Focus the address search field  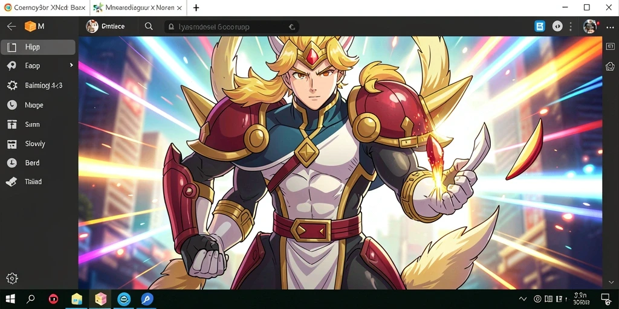[x=232, y=27]
